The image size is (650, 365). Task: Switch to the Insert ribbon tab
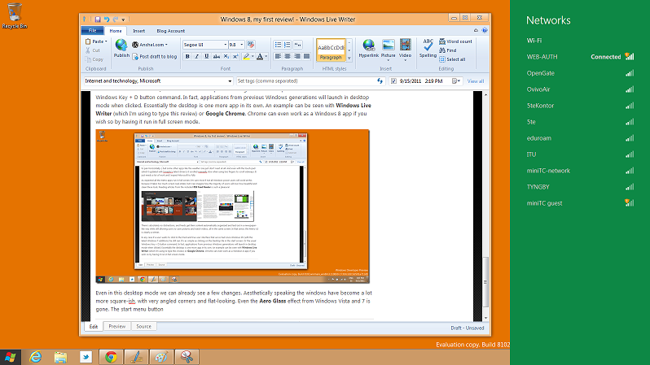pos(138,31)
